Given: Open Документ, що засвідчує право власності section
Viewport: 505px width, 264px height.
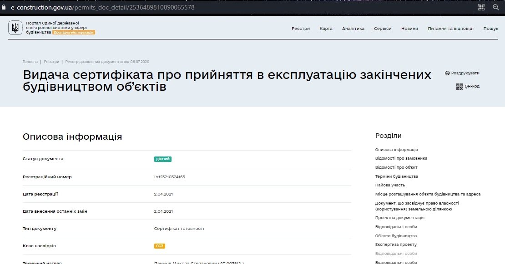Looking at the screenshot, I should point(417,206).
